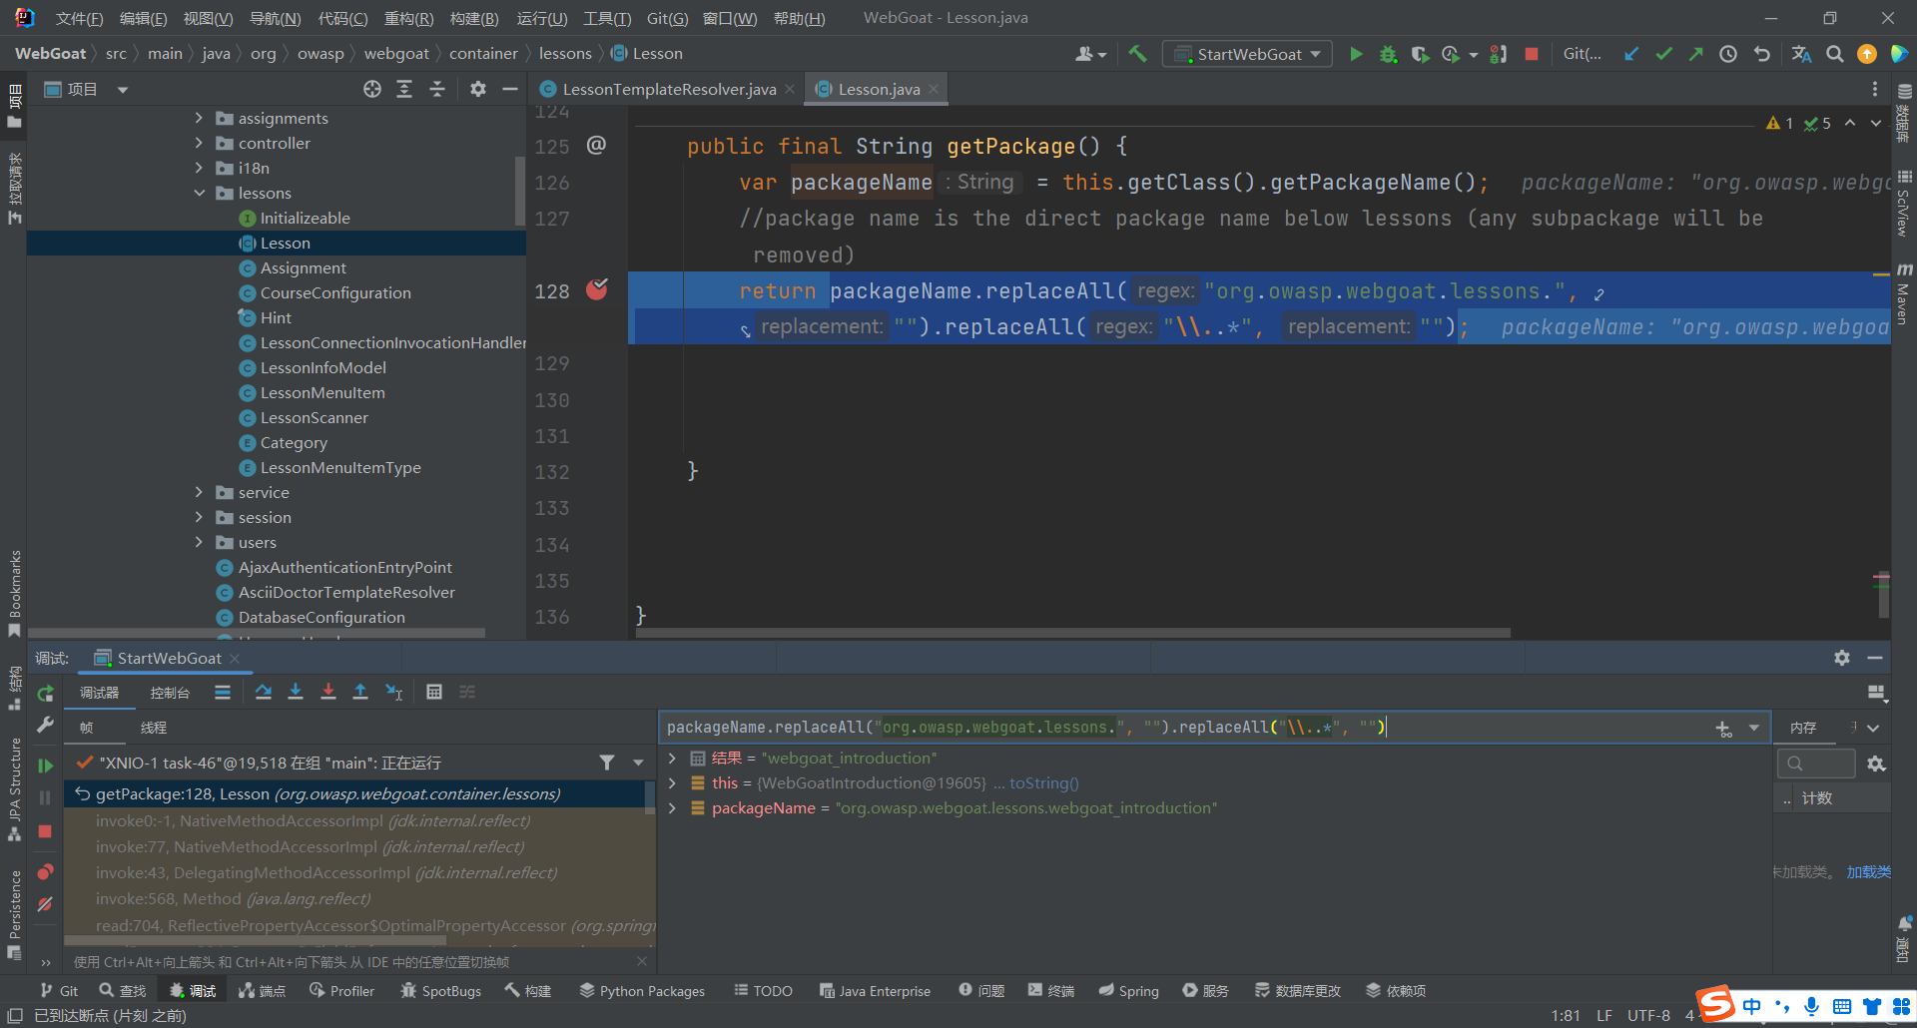Click Step Out debugger icon

(x=360, y=692)
